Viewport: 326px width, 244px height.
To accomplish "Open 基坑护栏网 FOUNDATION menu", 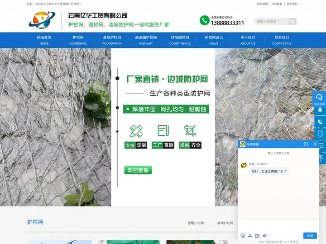I will [x=112, y=40].
